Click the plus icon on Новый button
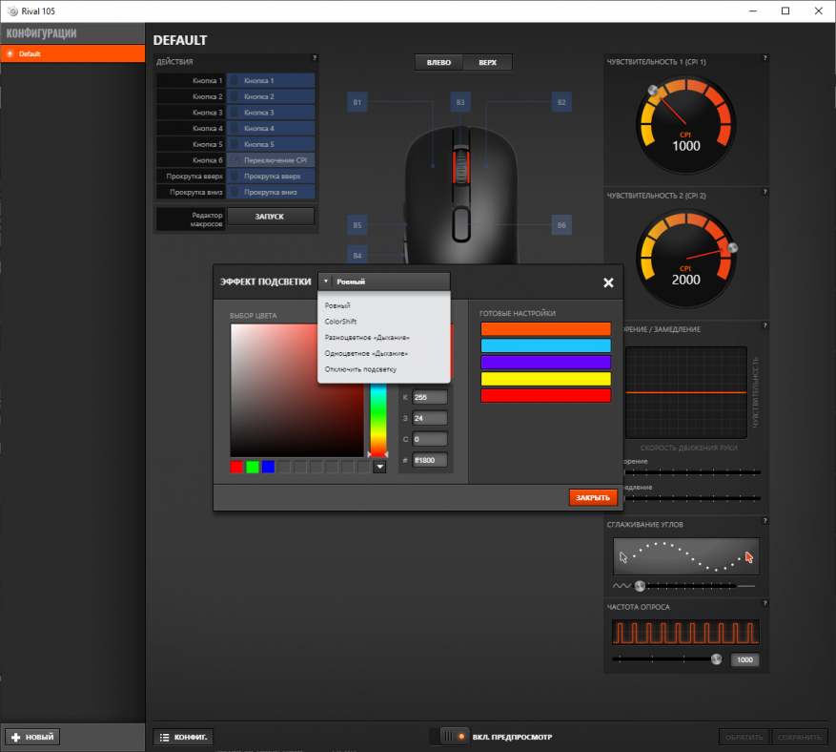Image resolution: width=836 pixels, height=752 pixels. point(15,737)
